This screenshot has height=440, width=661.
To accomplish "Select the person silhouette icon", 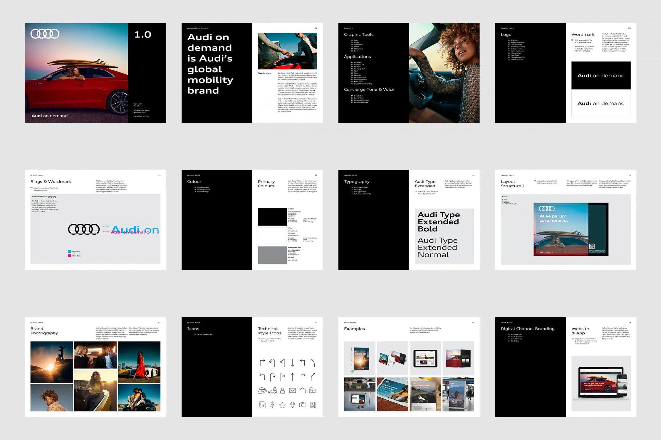I will (282, 390).
